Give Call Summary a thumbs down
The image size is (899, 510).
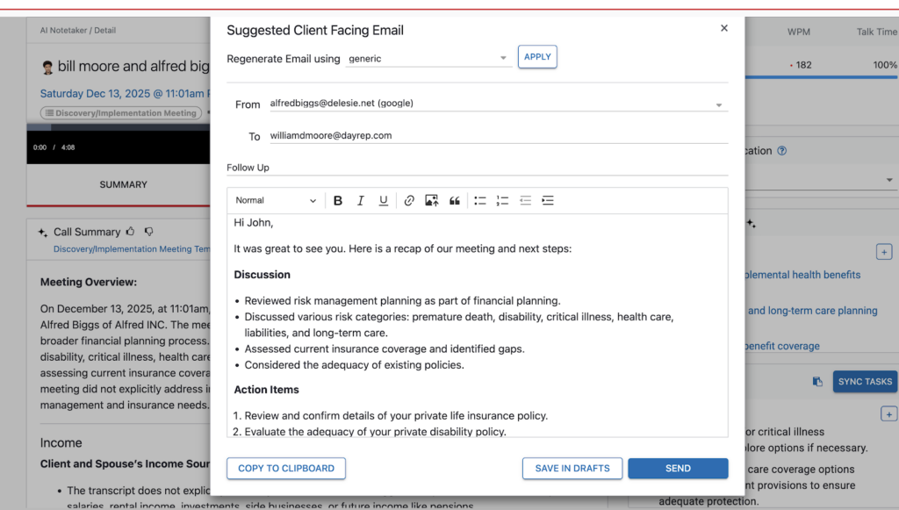point(149,232)
